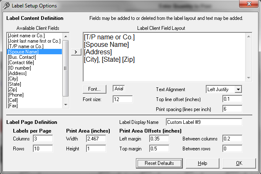Click the Arial font name box

(x=119, y=89)
